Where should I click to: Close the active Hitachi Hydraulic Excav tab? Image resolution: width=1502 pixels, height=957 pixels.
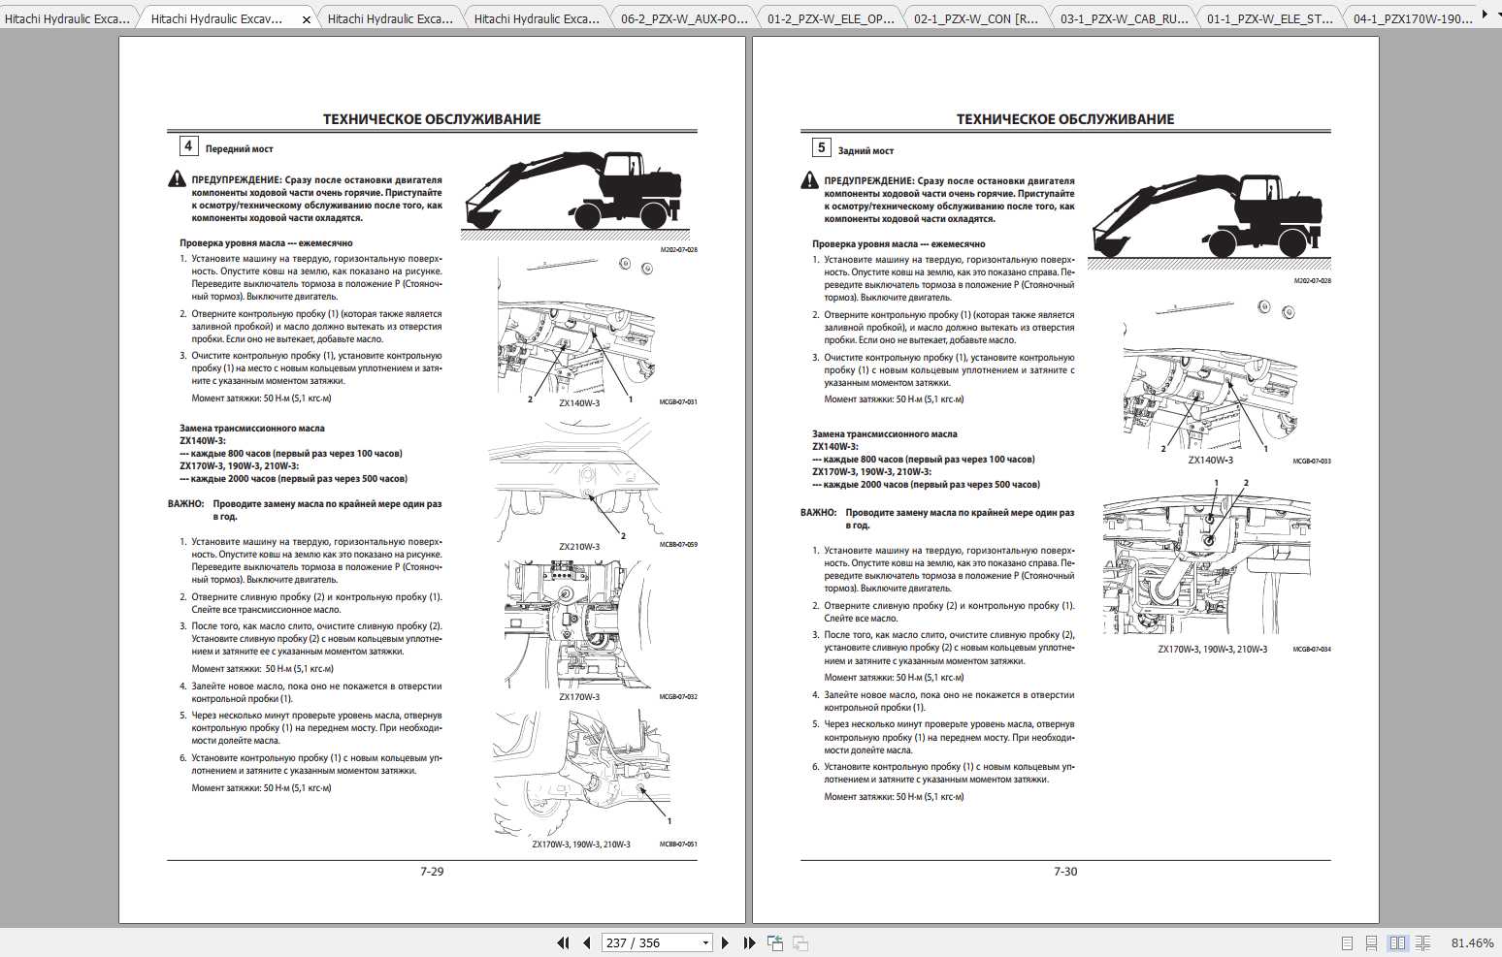(x=308, y=16)
